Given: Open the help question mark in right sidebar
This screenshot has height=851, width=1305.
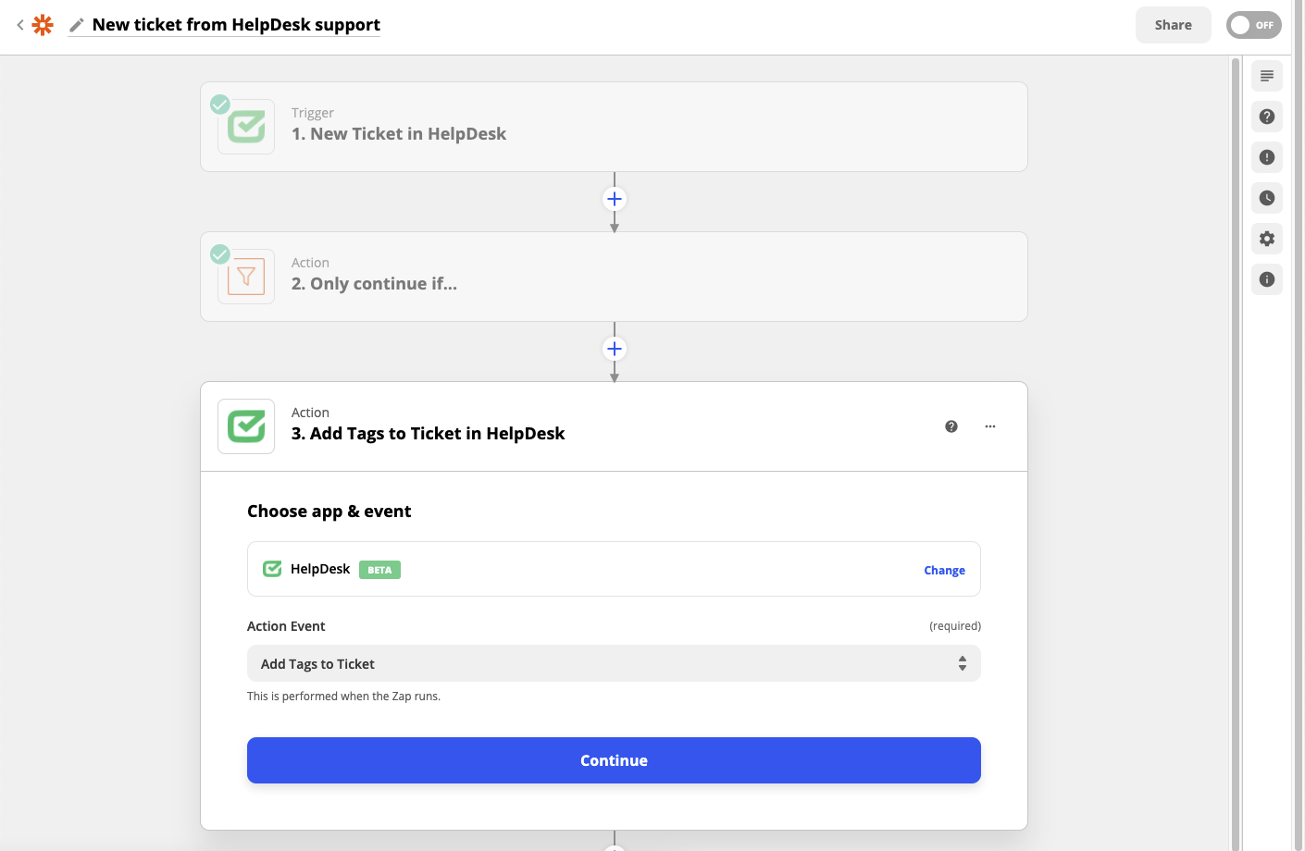Looking at the screenshot, I should pyautogui.click(x=1267, y=117).
